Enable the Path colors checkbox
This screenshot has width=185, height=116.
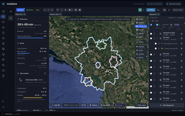pyautogui.click(x=136, y=105)
